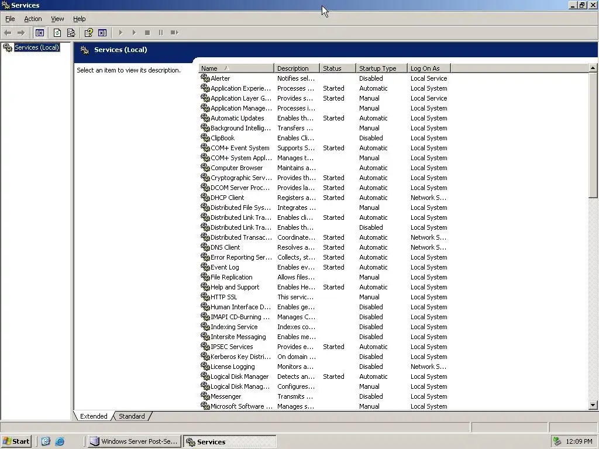Click the Back arrow in the toolbar

click(8, 33)
